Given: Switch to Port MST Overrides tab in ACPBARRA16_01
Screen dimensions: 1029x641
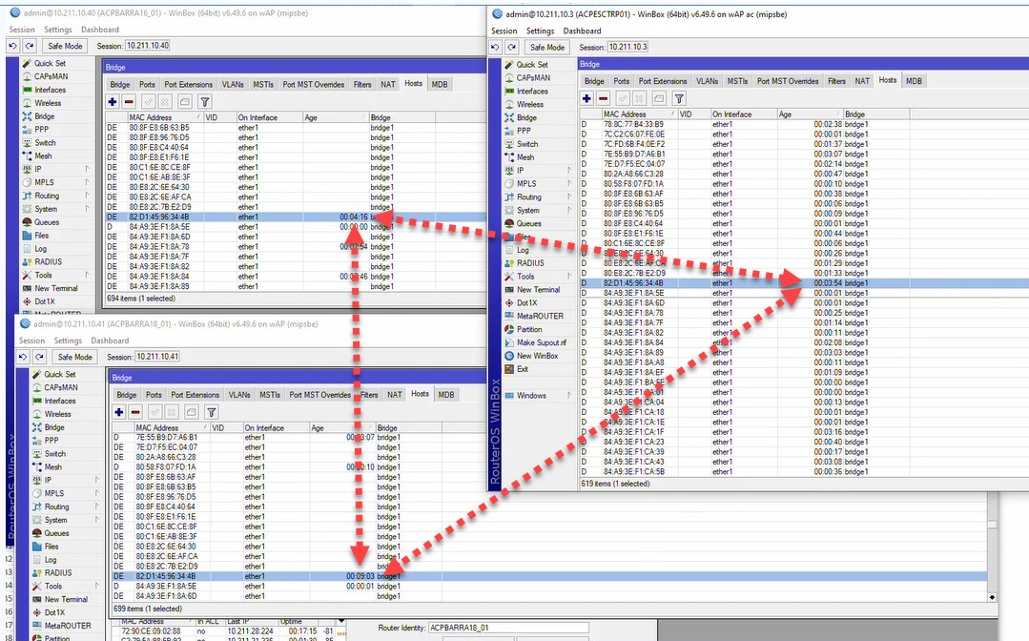Looking at the screenshot, I should coord(314,85).
